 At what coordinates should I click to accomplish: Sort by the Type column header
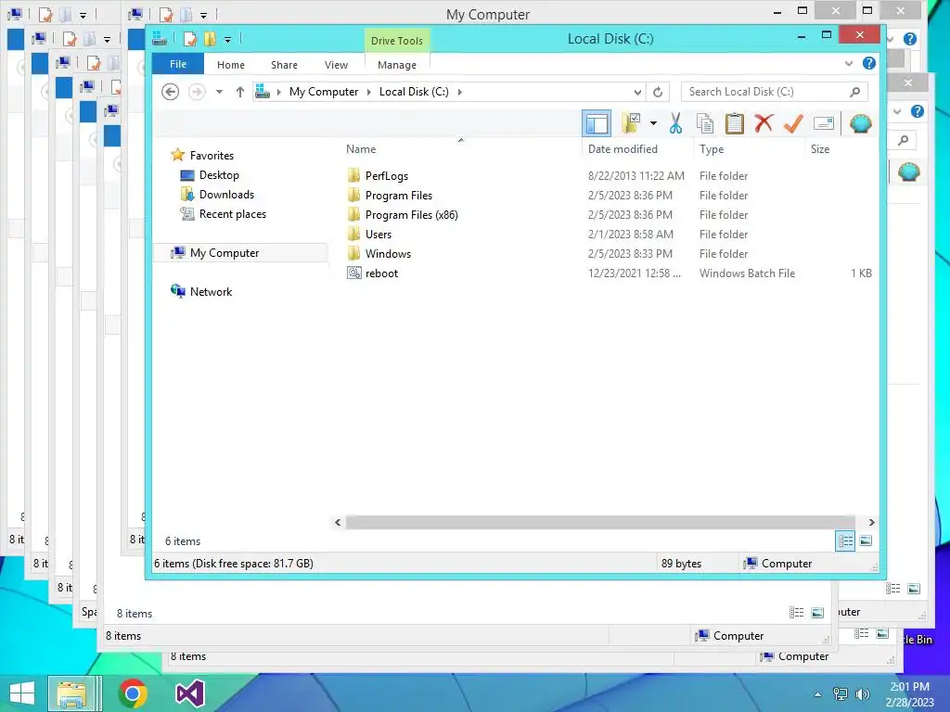[712, 149]
